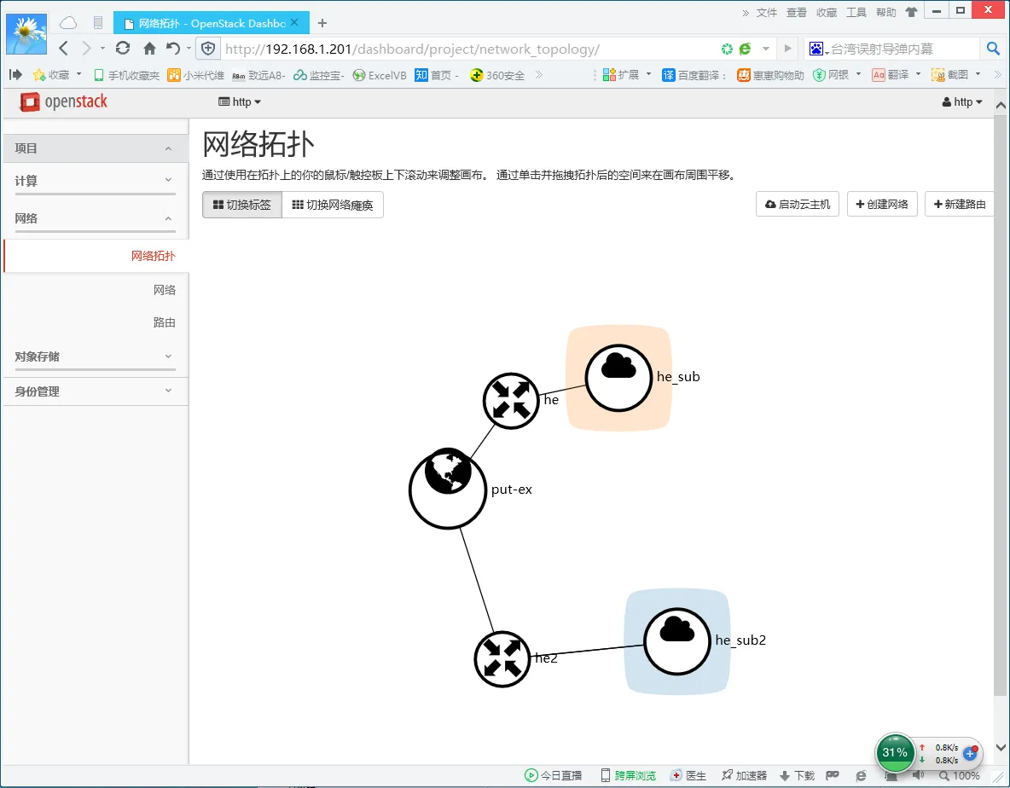Click the shield security icon in address bar

click(208, 49)
